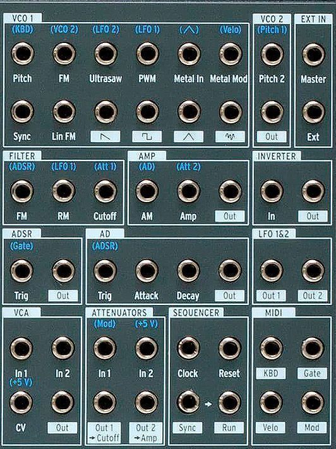Click the Out 1 → Cutoff jack
The height and width of the screenshot is (449, 336).
pyautogui.click(x=105, y=402)
